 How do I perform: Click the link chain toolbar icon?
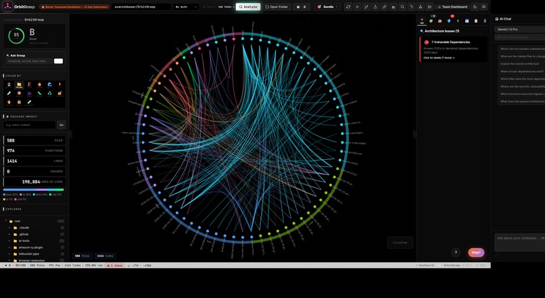(x=384, y=7)
